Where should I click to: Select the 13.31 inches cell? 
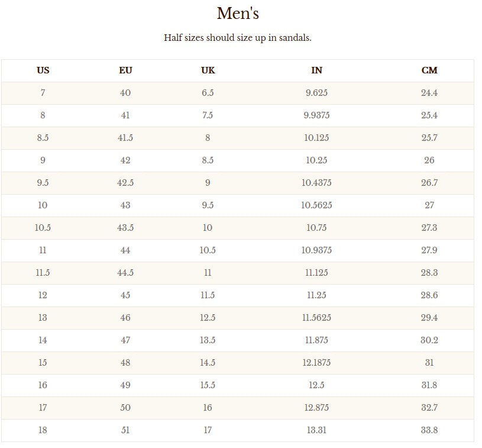click(x=316, y=430)
